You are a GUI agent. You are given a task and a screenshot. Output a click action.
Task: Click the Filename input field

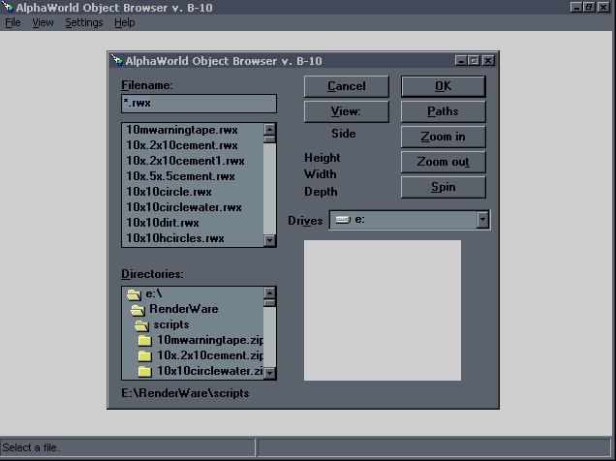[x=199, y=104]
